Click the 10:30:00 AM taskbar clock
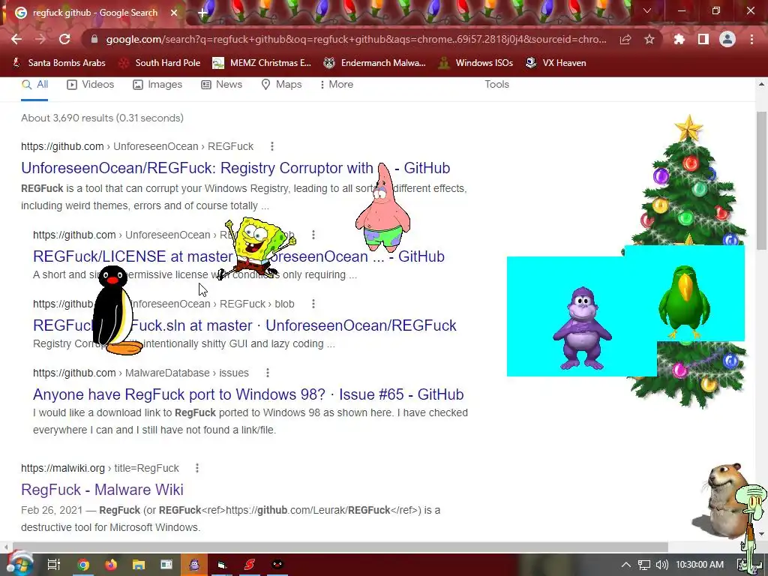768x576 pixels. click(x=700, y=565)
